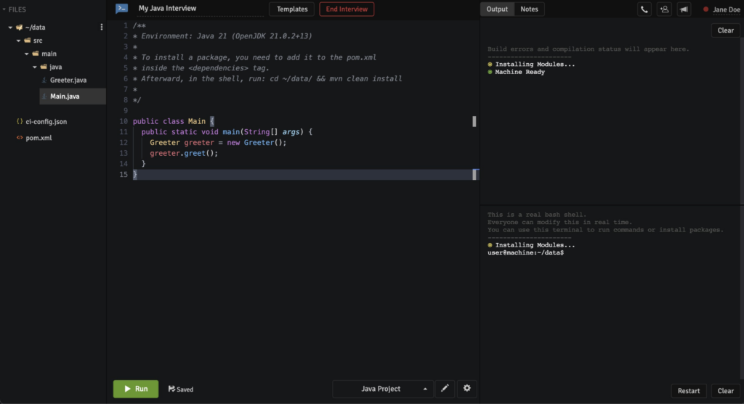Screen dimensions: 744x404
Task: Open editor settings with the gear icon
Action: 467,388
